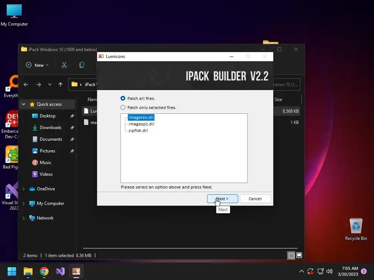
Task: Select imagesp1.dll in the file list
Action: [x=141, y=124]
